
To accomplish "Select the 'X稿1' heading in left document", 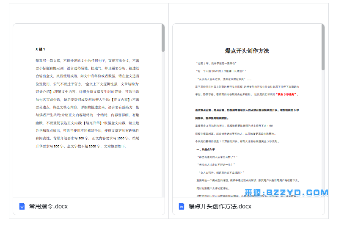I will (40, 49).
